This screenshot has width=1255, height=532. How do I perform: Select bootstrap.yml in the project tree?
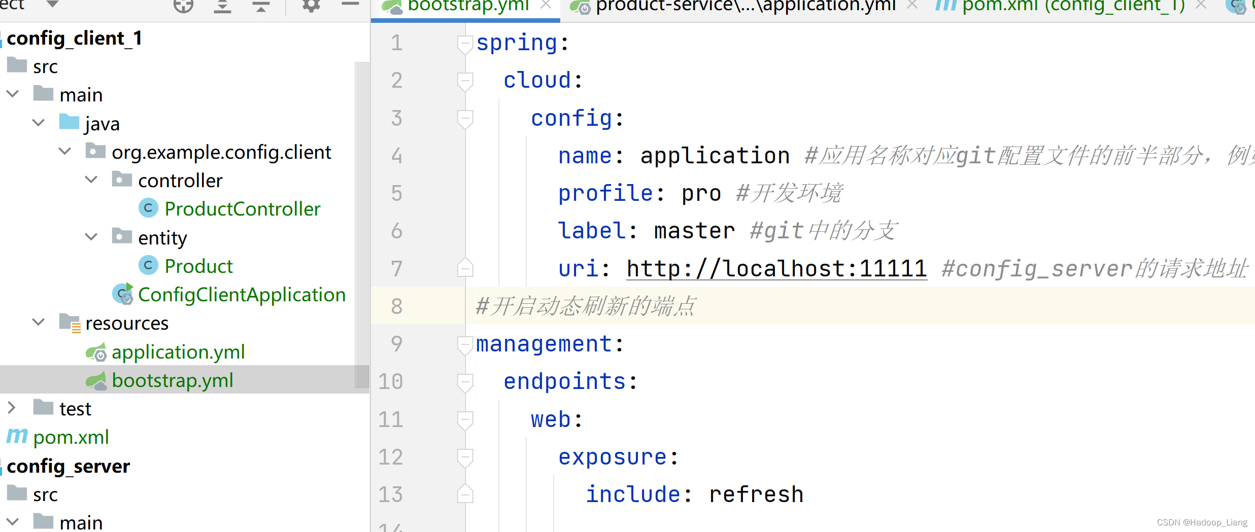pyautogui.click(x=173, y=380)
